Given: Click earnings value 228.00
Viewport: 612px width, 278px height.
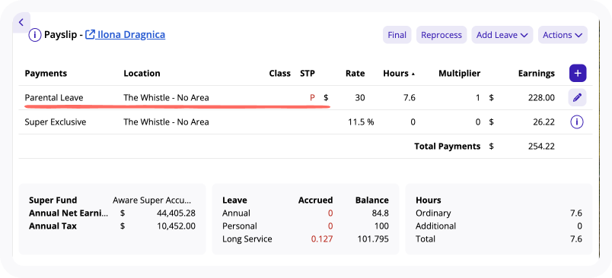Looking at the screenshot, I should 541,98.
